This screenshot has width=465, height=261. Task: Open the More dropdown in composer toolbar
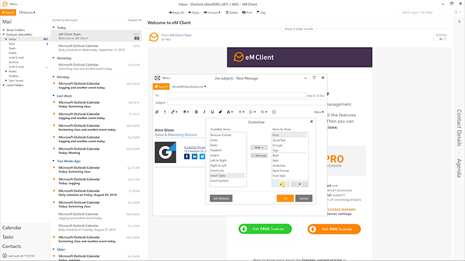(319, 112)
